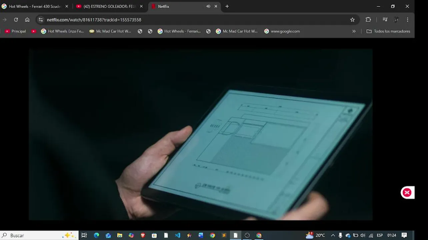Open Sublime Text from taskbar

[x=224, y=235]
